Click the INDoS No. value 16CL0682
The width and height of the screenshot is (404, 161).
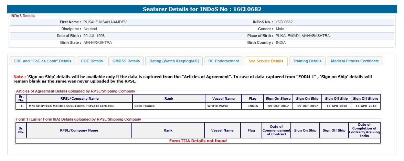pos(284,22)
